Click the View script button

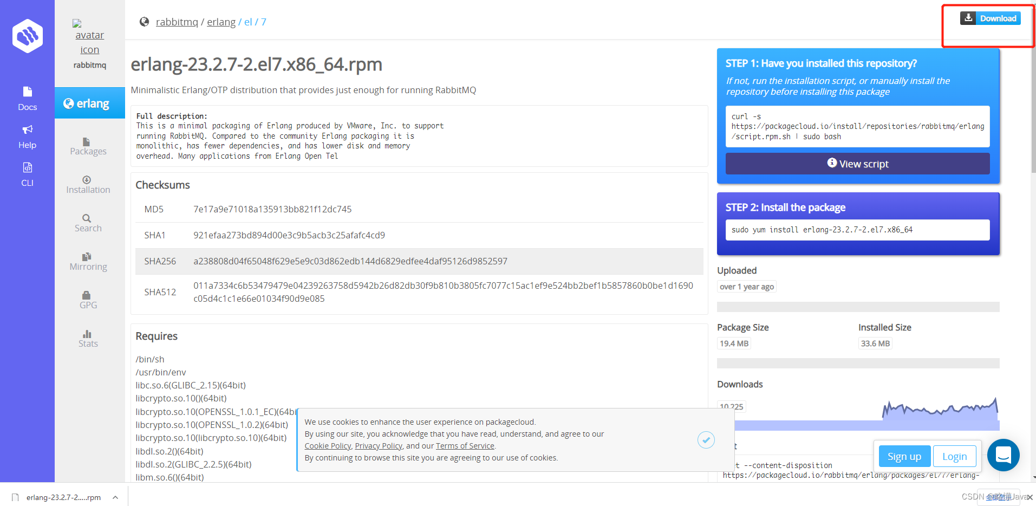pos(858,164)
